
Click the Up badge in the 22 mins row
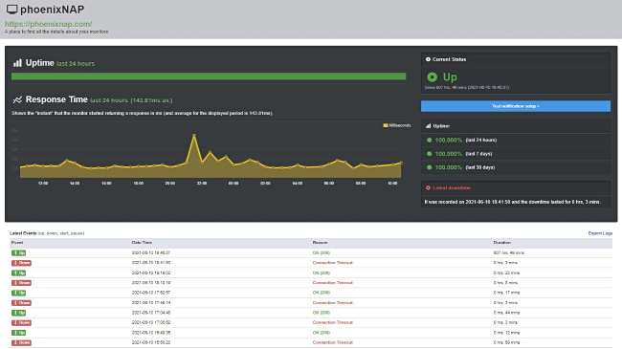click(x=18, y=273)
